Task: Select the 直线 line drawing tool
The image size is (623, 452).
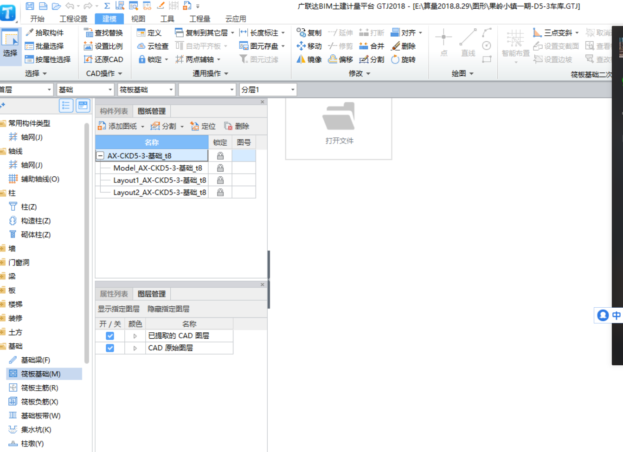Action: (468, 43)
